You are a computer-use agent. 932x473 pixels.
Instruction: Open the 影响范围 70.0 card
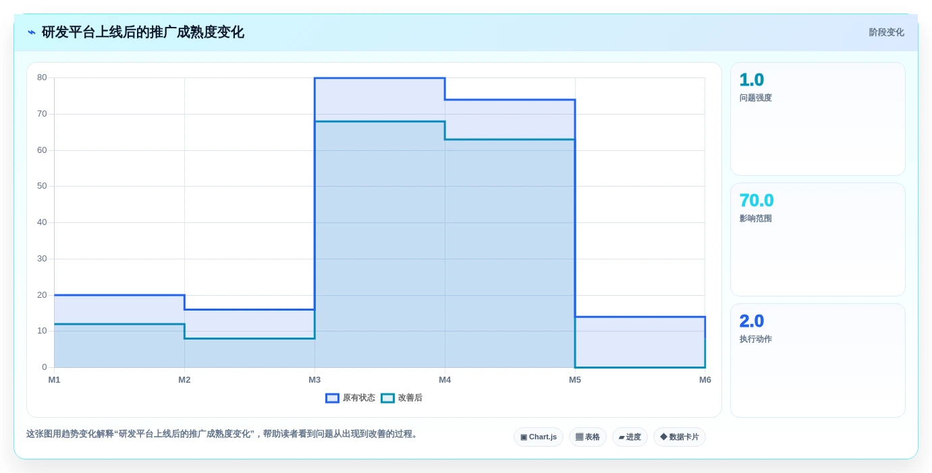818,240
